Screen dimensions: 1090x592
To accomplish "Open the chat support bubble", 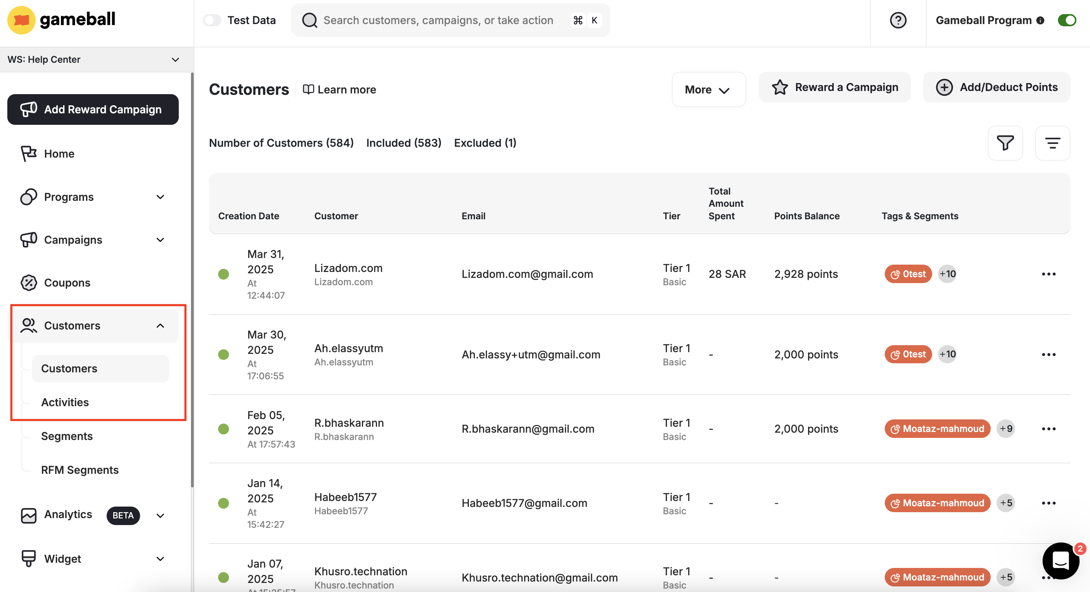I will [x=1060, y=561].
